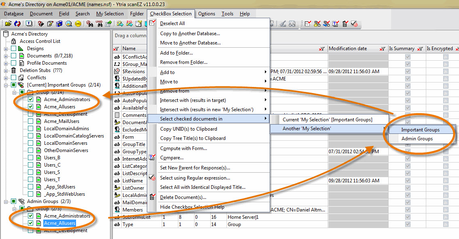Collapse the Admin Groups tree node
This screenshot has height=239, width=459.
(x=6, y=201)
